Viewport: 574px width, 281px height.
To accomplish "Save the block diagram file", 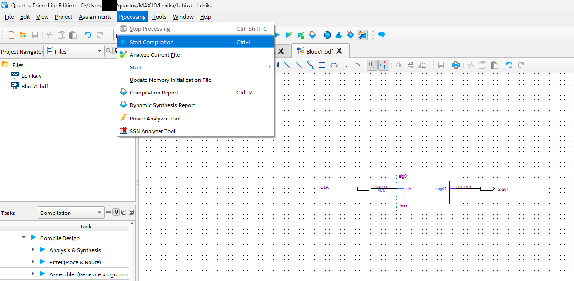I will (x=441, y=65).
